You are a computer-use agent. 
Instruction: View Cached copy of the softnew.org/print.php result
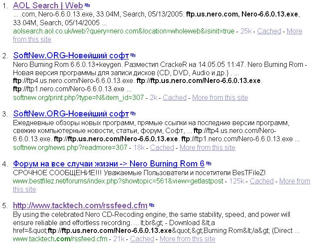coord(174,97)
